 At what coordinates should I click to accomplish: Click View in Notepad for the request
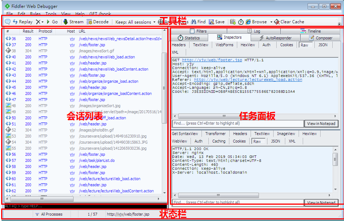pos(321,124)
